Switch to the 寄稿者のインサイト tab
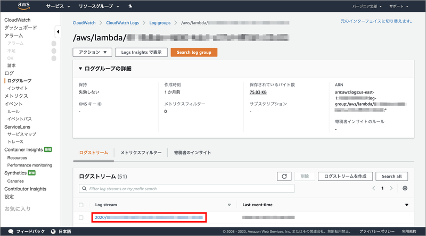The image size is (426, 236). [x=192, y=153]
